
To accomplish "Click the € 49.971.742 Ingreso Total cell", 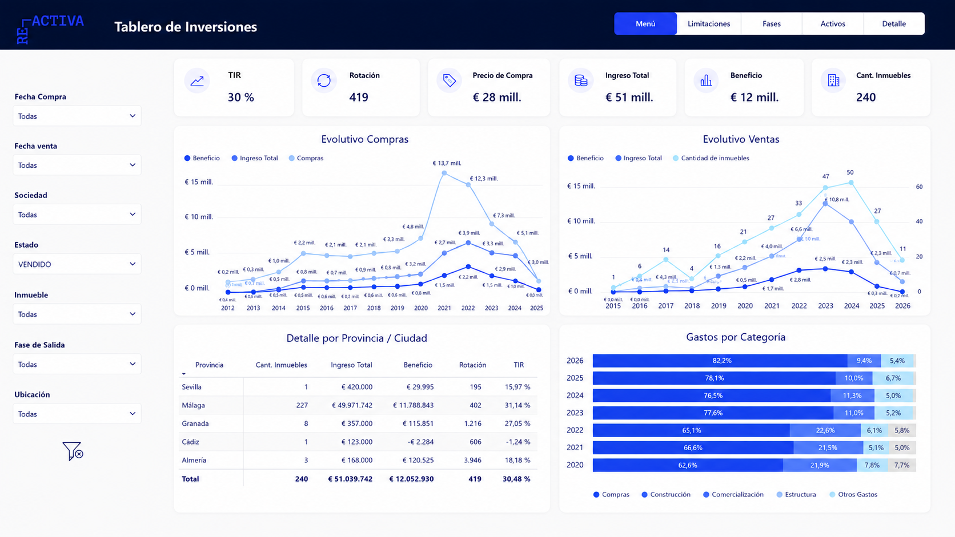I will pos(352,405).
